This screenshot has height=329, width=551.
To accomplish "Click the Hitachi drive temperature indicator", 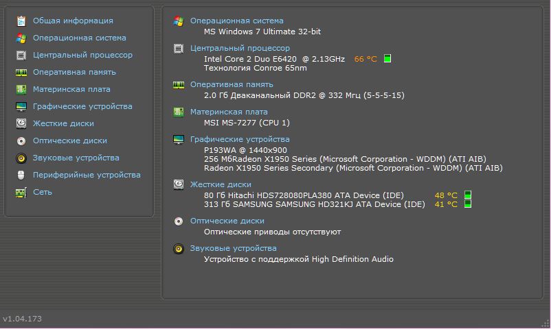I will tap(468, 195).
